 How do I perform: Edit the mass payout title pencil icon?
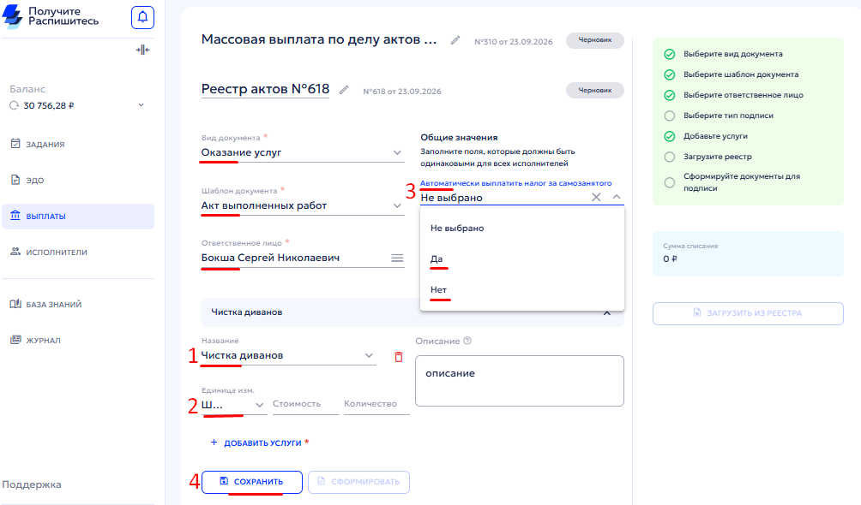(x=455, y=40)
